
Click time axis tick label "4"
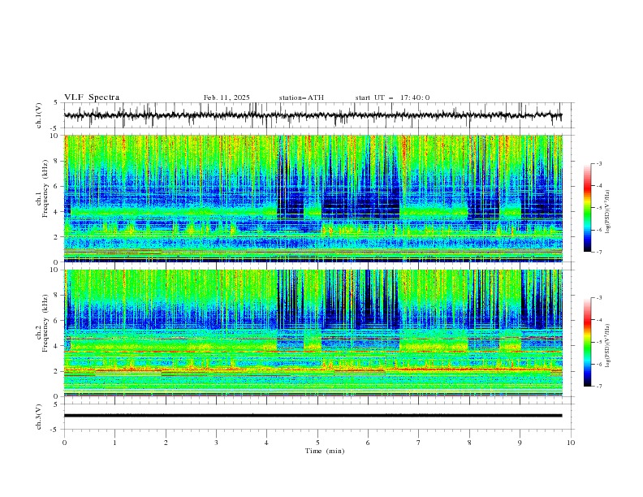click(266, 443)
